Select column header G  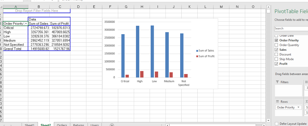pos(126,7)
